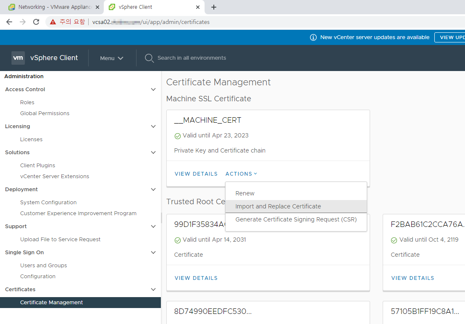Collapse the Licensing section
Screen dimensions: 465x324
153,126
